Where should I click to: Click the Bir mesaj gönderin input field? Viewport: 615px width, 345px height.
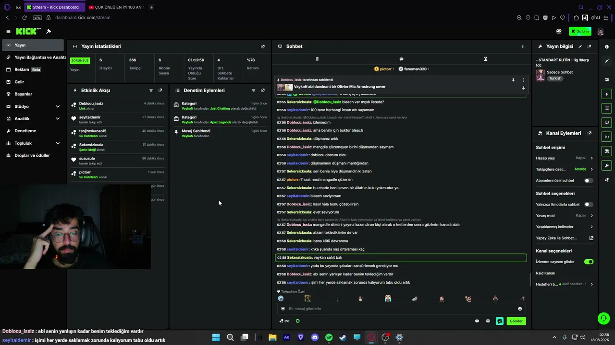(x=401, y=309)
